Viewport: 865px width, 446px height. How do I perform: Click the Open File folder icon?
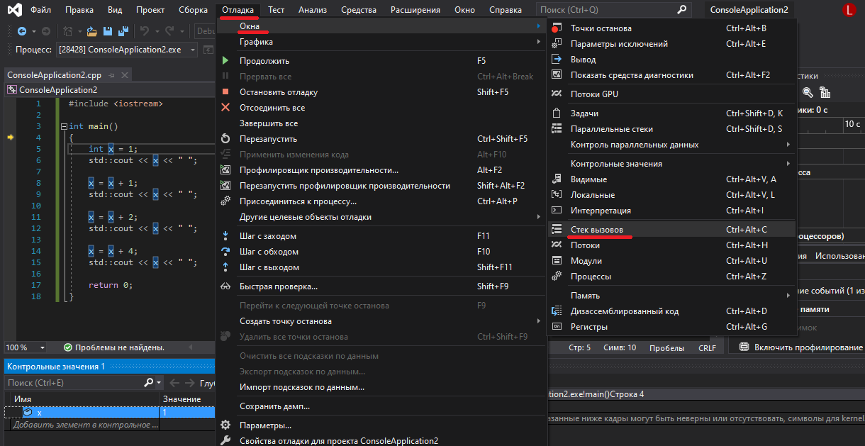(91, 31)
